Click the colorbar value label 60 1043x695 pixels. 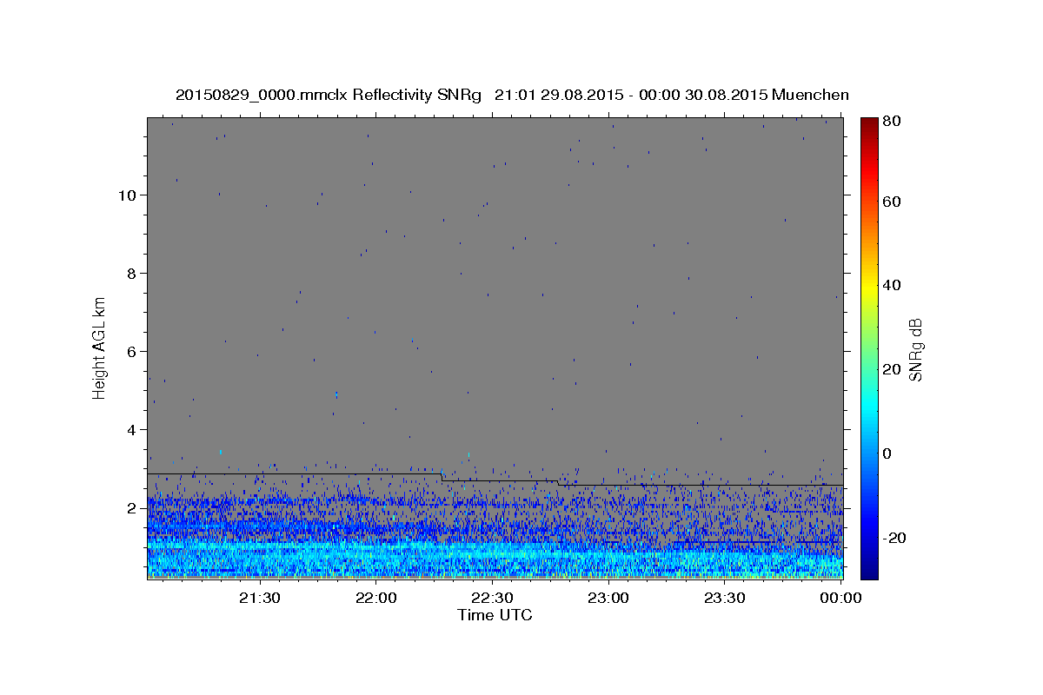891,202
